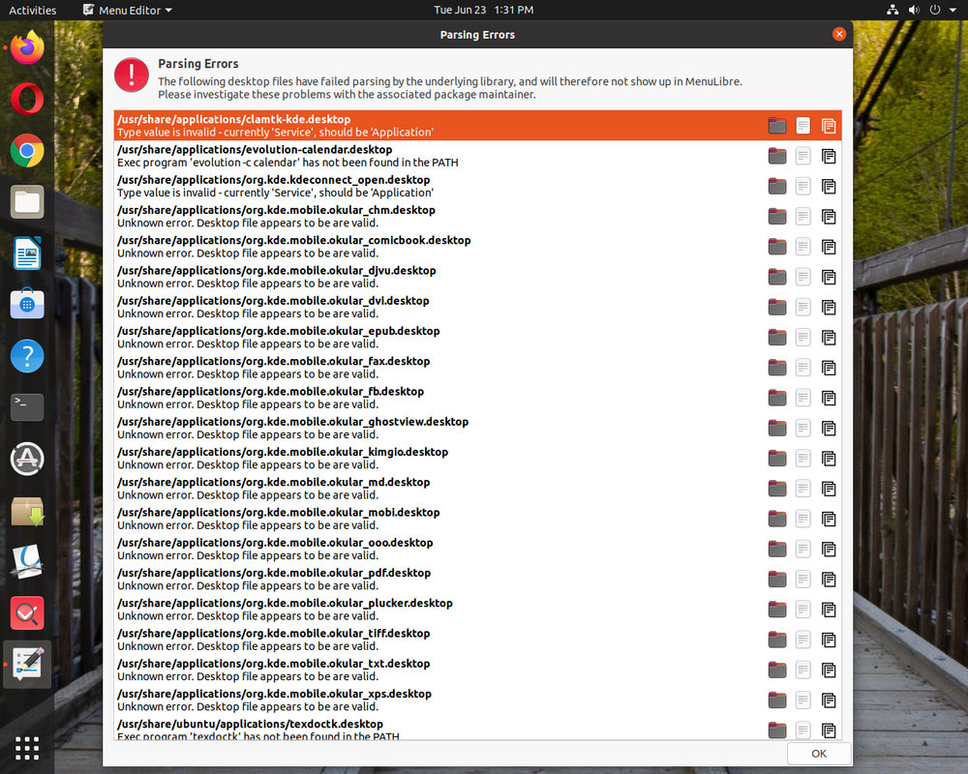Image resolution: width=968 pixels, height=774 pixels.
Task: Open editor icon for okular_djvu.desktop row
Action: [x=802, y=277]
